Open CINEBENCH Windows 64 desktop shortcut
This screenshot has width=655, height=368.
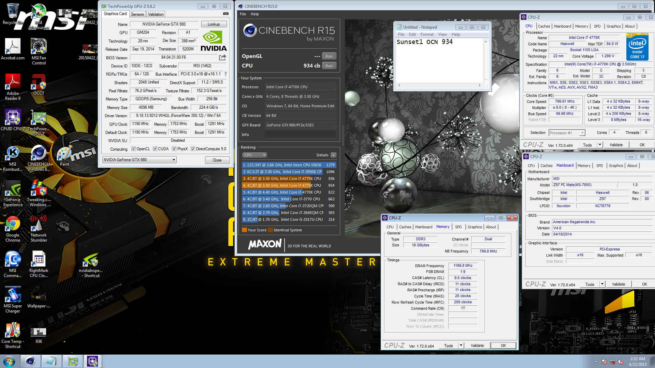pyautogui.click(x=39, y=158)
